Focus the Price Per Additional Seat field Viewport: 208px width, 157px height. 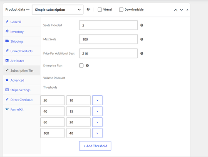(109, 53)
